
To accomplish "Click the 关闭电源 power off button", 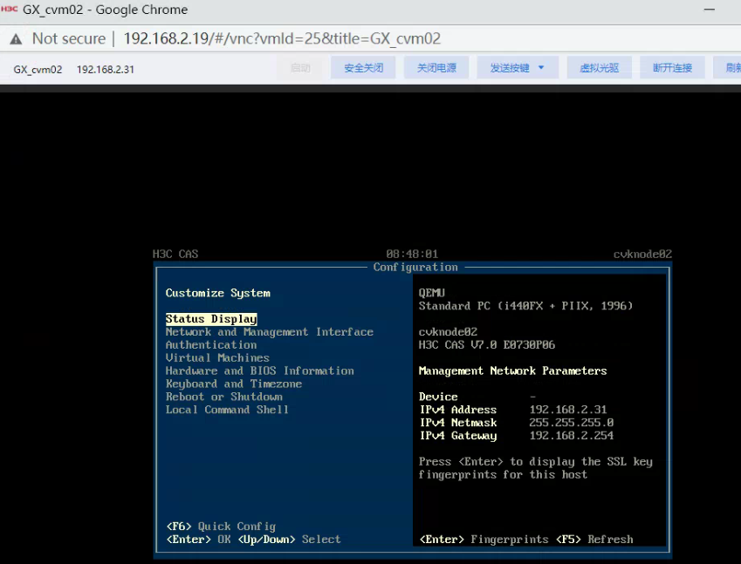I will click(436, 68).
